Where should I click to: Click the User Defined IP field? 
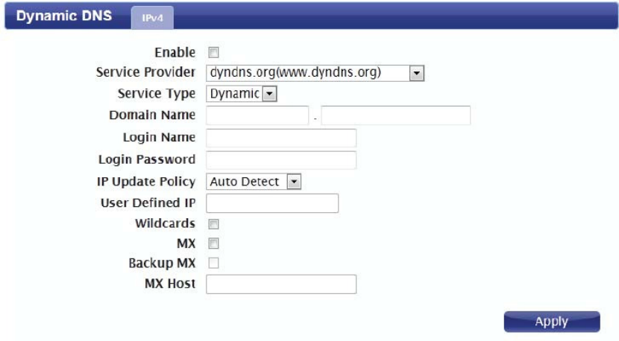272,203
